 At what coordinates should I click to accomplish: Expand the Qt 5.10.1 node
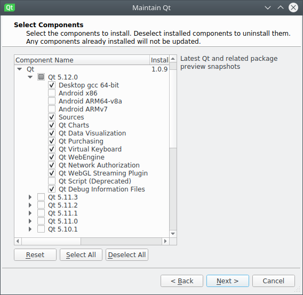(30, 229)
